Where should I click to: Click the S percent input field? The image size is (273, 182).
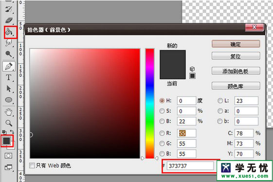187,111
